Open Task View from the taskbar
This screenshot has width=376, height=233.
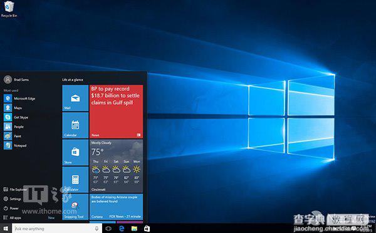pos(108,229)
